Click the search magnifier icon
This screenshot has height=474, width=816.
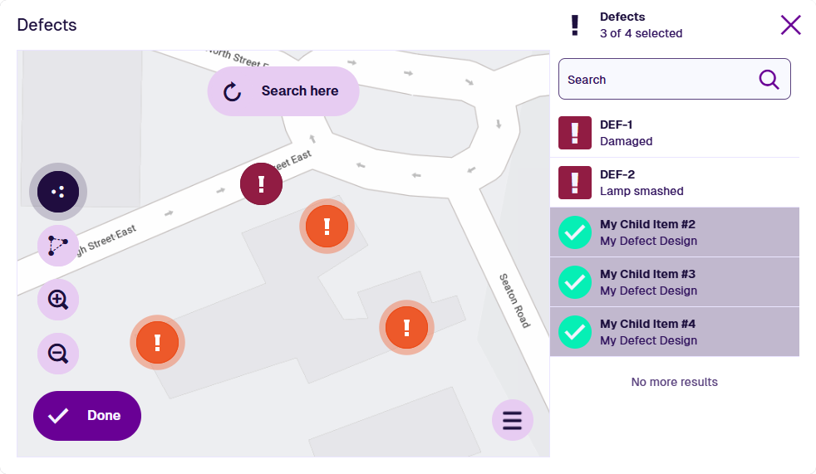coord(769,80)
